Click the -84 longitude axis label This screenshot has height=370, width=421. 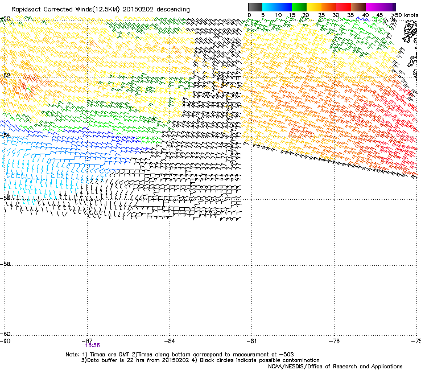coord(170,341)
